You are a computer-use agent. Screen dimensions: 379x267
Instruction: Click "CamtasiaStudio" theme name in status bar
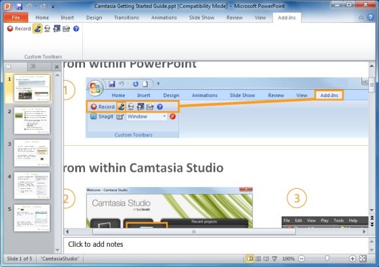(59, 259)
